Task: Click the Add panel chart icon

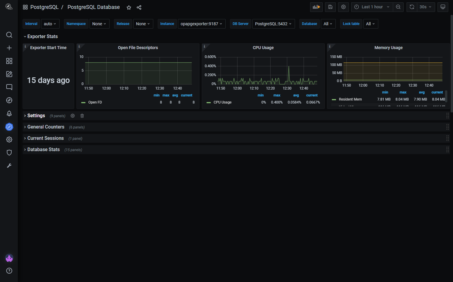Action: coord(316,7)
